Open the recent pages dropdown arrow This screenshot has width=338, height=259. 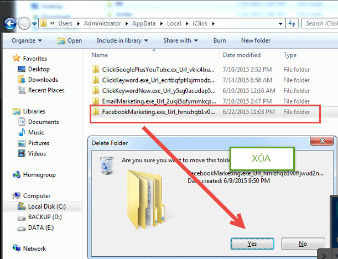(x=34, y=24)
